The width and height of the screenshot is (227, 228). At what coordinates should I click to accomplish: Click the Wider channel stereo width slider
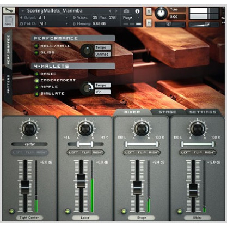pyautogui.click(x=198, y=144)
